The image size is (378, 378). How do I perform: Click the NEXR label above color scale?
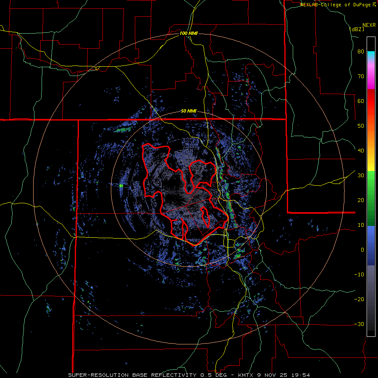tap(369, 25)
